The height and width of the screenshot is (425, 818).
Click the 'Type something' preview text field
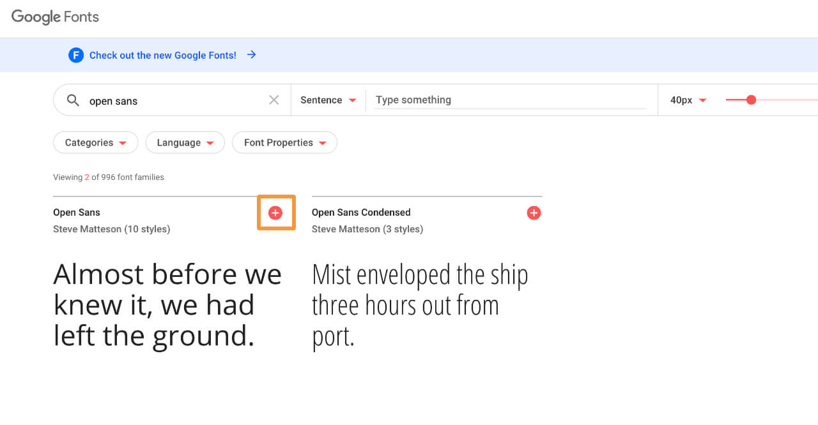[x=511, y=100]
